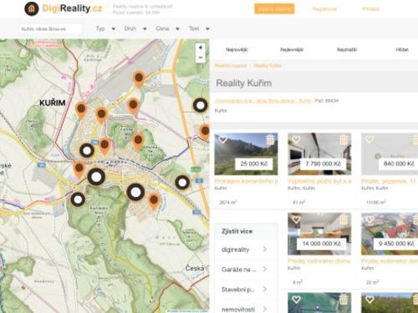Open the 25 000 Kč listing thumbnail
Image resolution: width=418 pixels, height=313 pixels.
(x=246, y=154)
